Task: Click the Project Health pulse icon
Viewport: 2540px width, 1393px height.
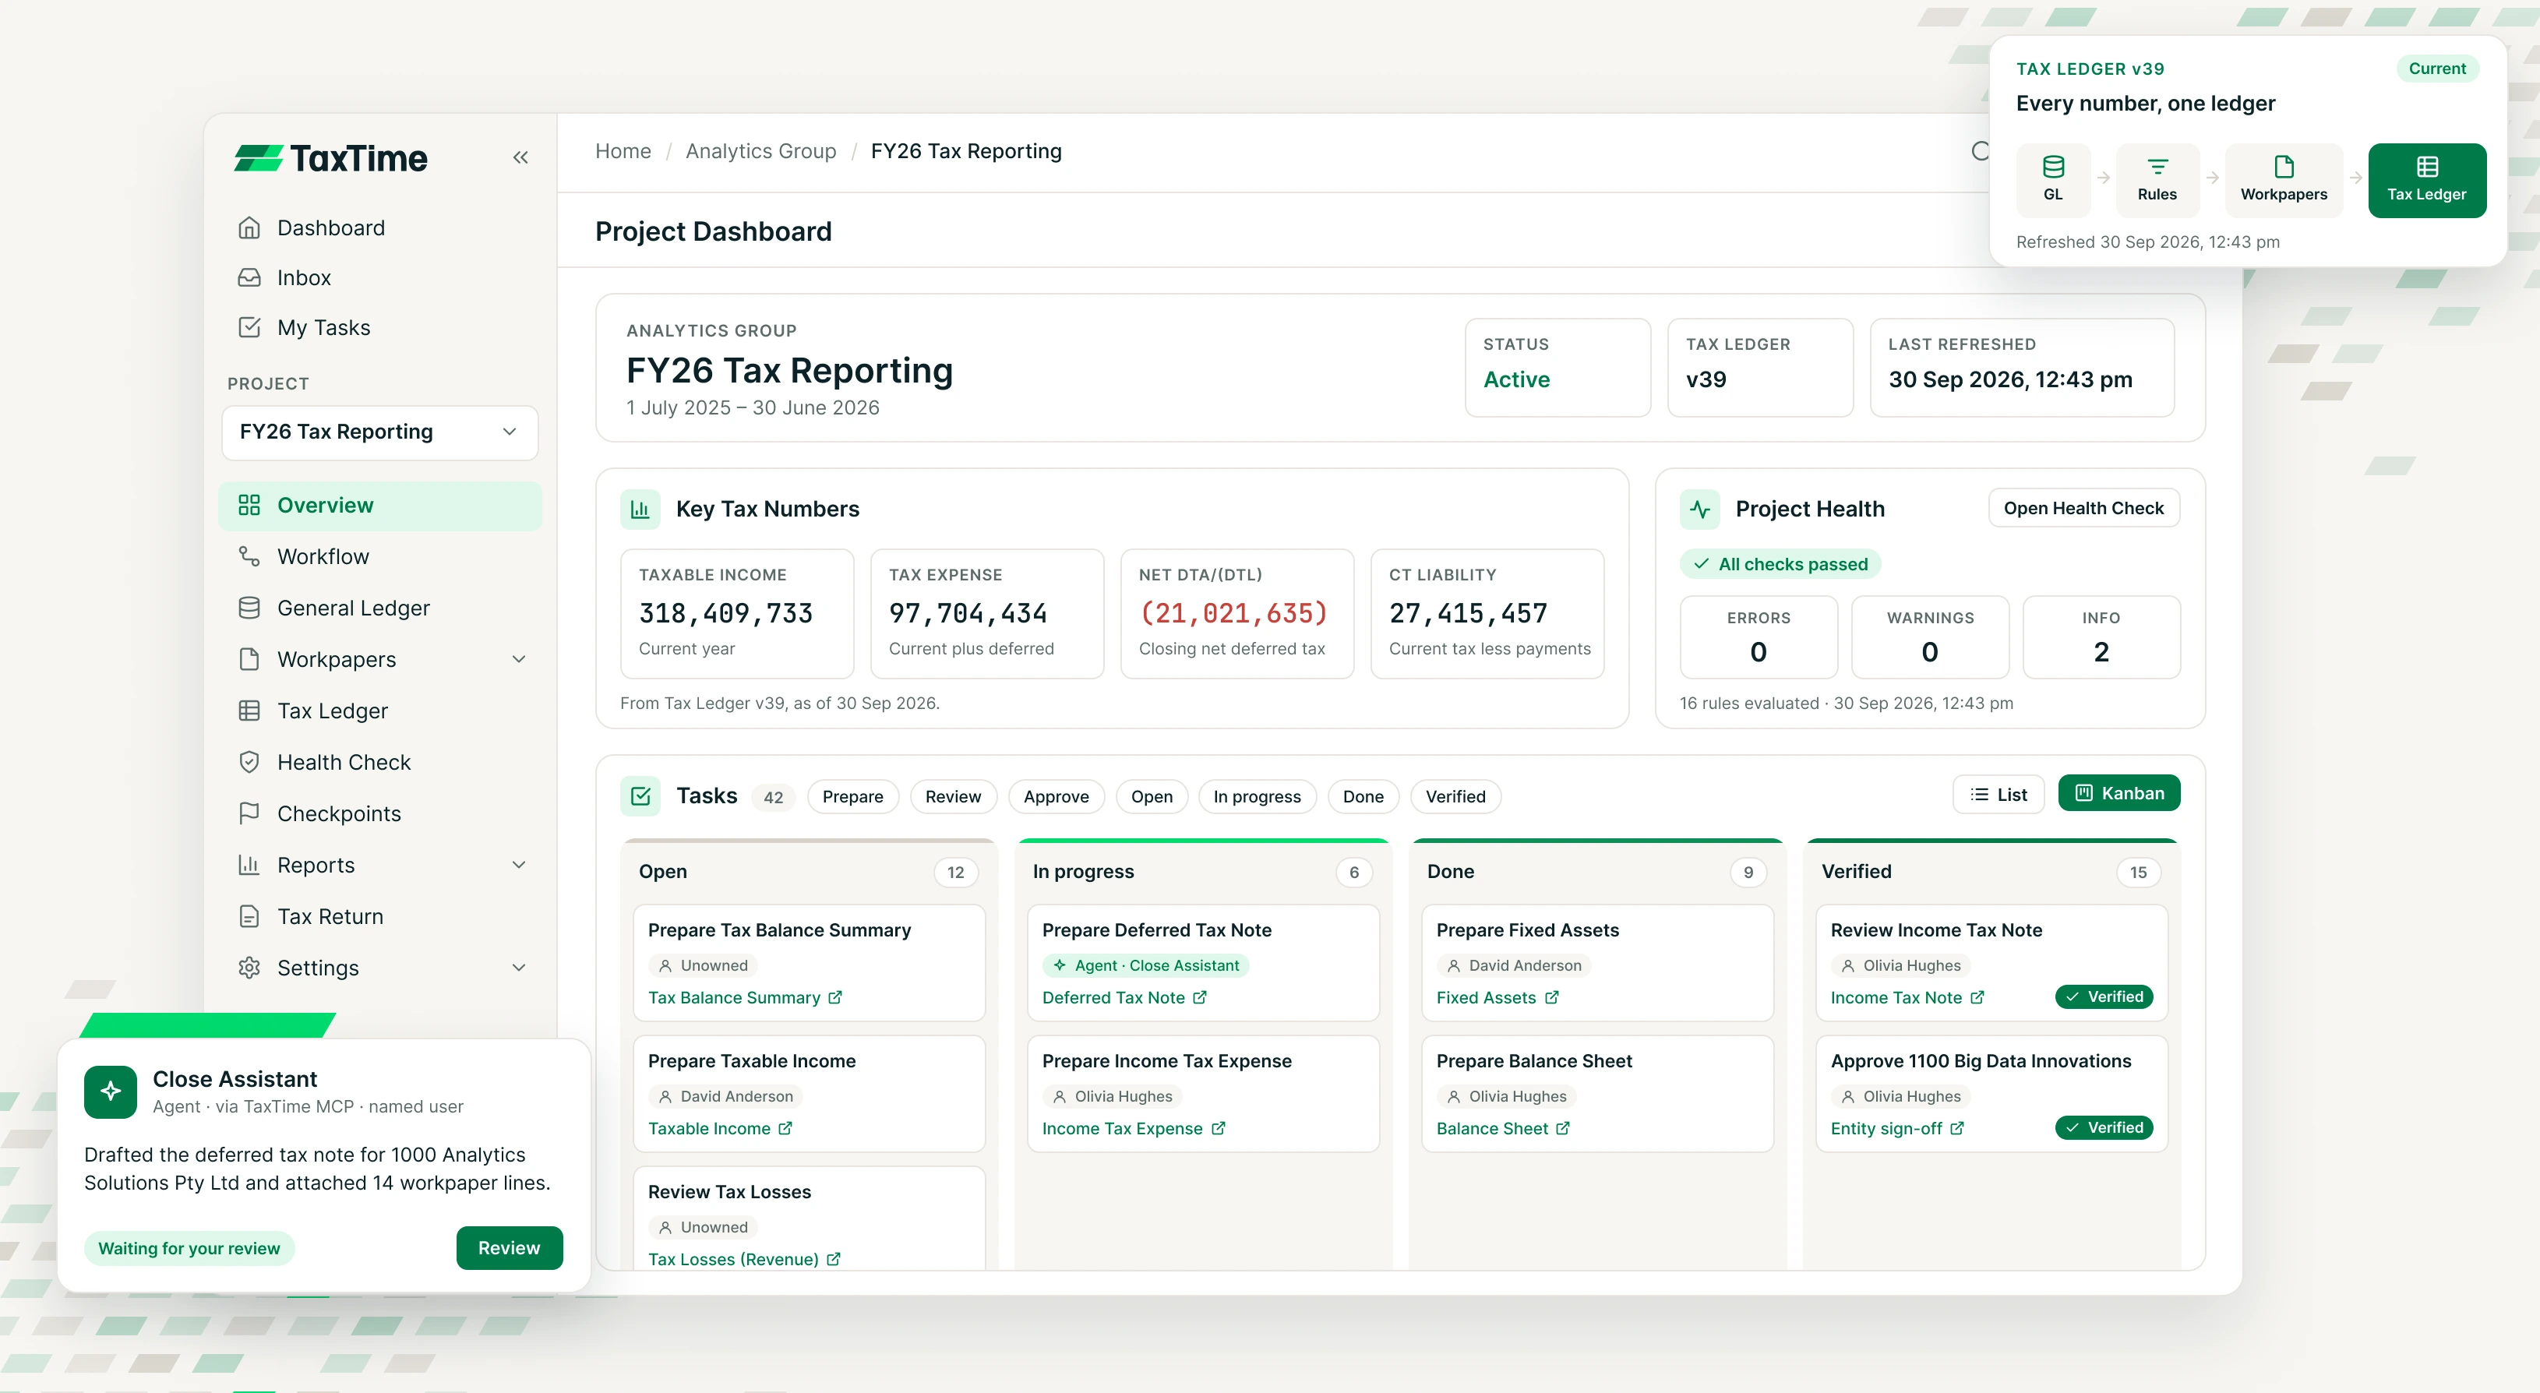Action: (1700, 509)
